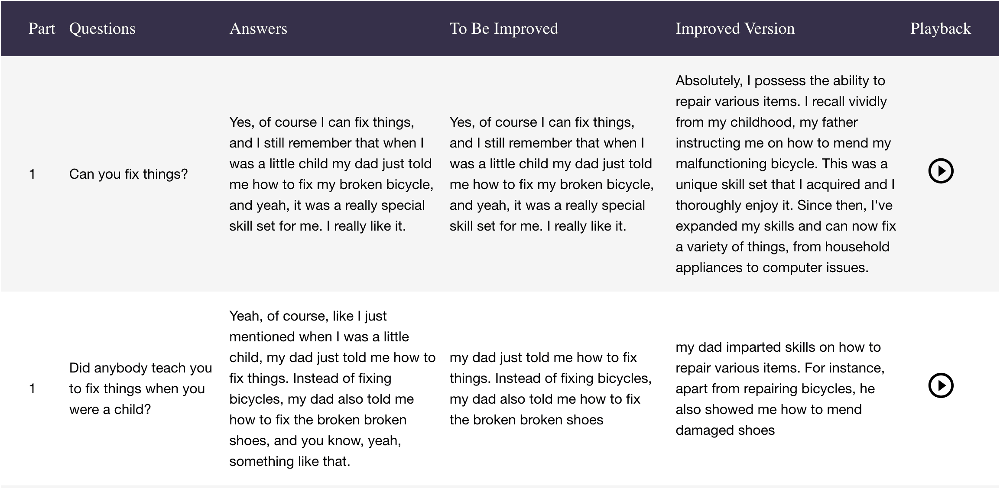Screen dimensions: 1000x488
Task: Select the 'Did anybody teach you' question
Action: coord(140,388)
